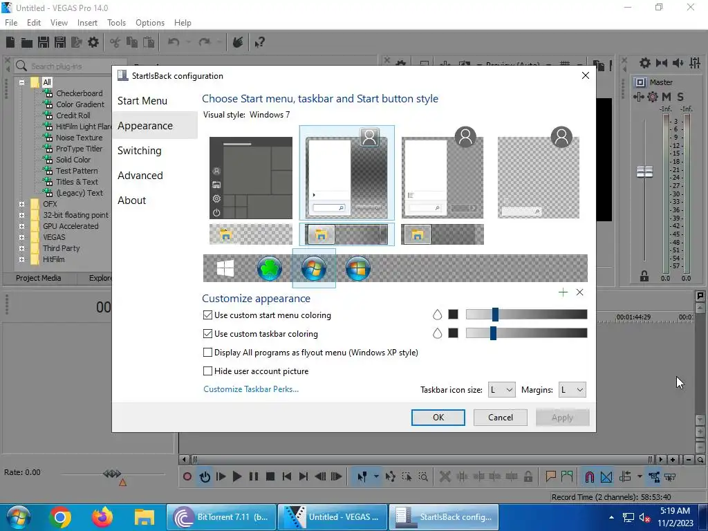Click start menu color droplet icon
Viewport: 708px width, 531px height.
pyautogui.click(x=437, y=315)
